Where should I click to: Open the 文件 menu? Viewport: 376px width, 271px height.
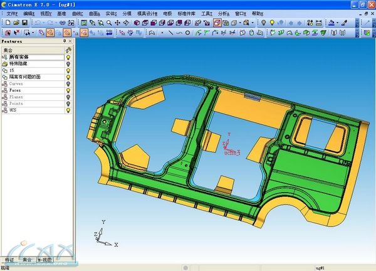click(12, 14)
